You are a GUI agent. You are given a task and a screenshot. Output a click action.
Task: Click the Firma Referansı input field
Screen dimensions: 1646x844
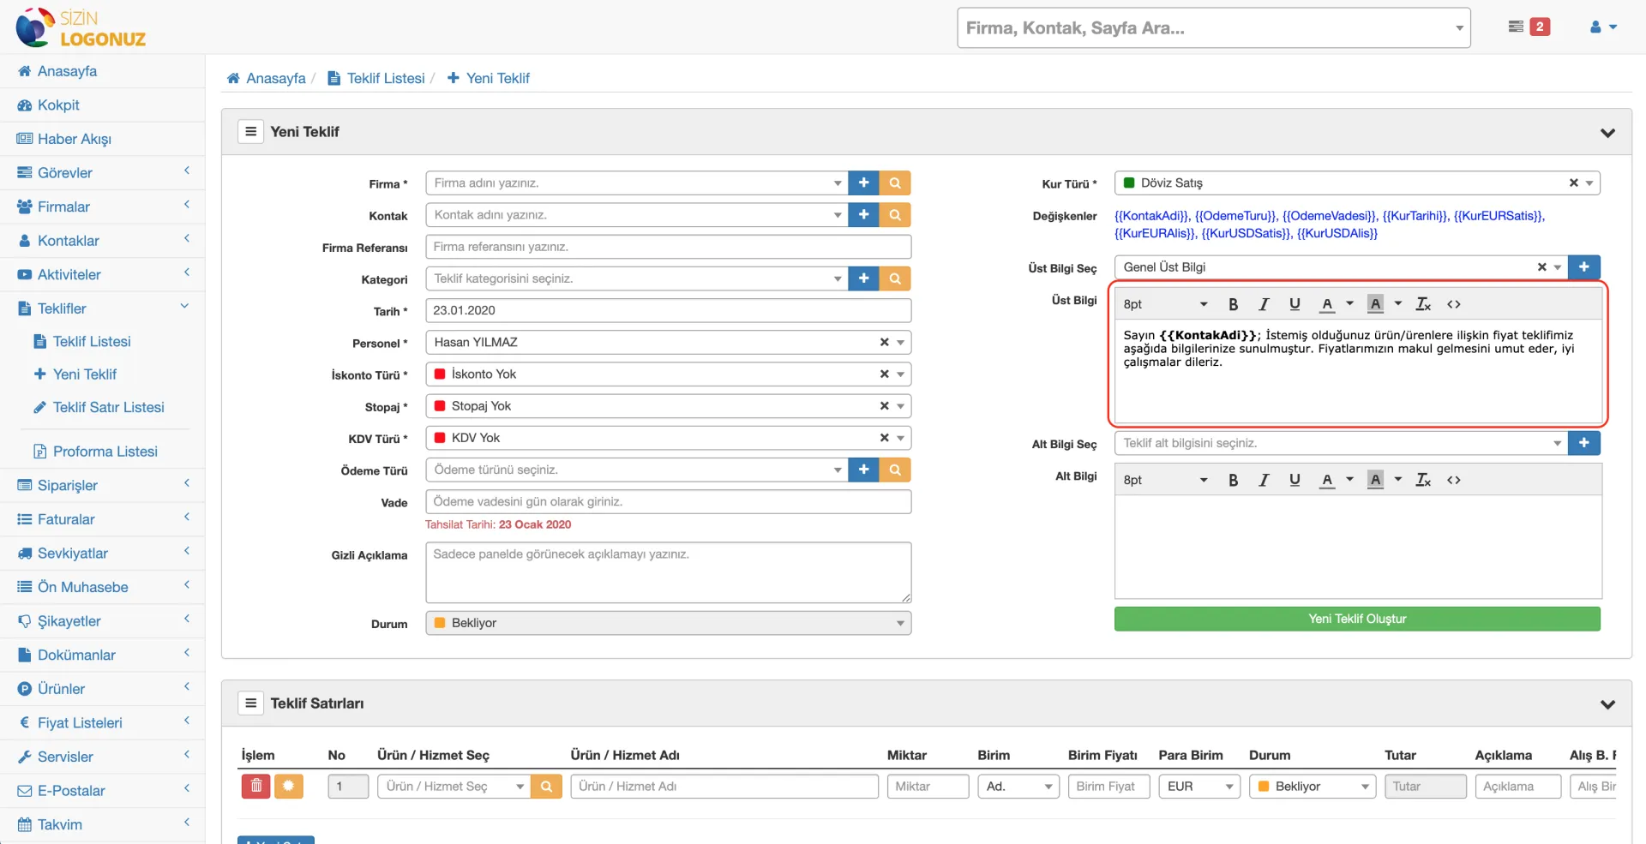tap(668, 247)
